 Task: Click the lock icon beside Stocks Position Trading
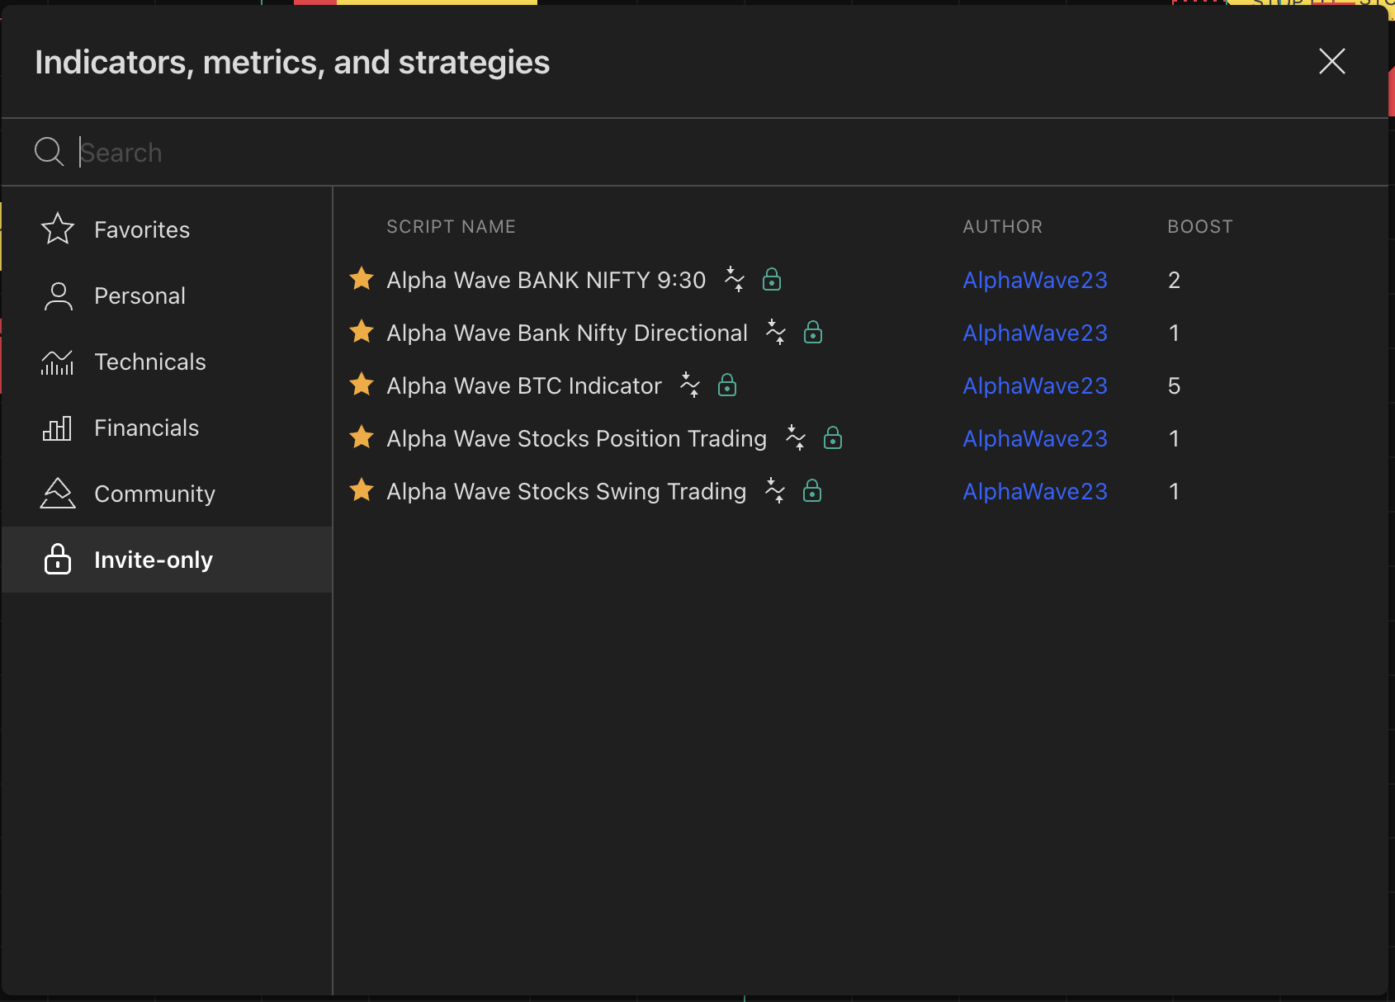click(x=833, y=438)
